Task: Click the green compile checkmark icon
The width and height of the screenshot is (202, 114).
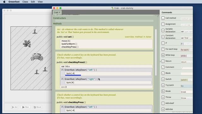Action: point(158,16)
